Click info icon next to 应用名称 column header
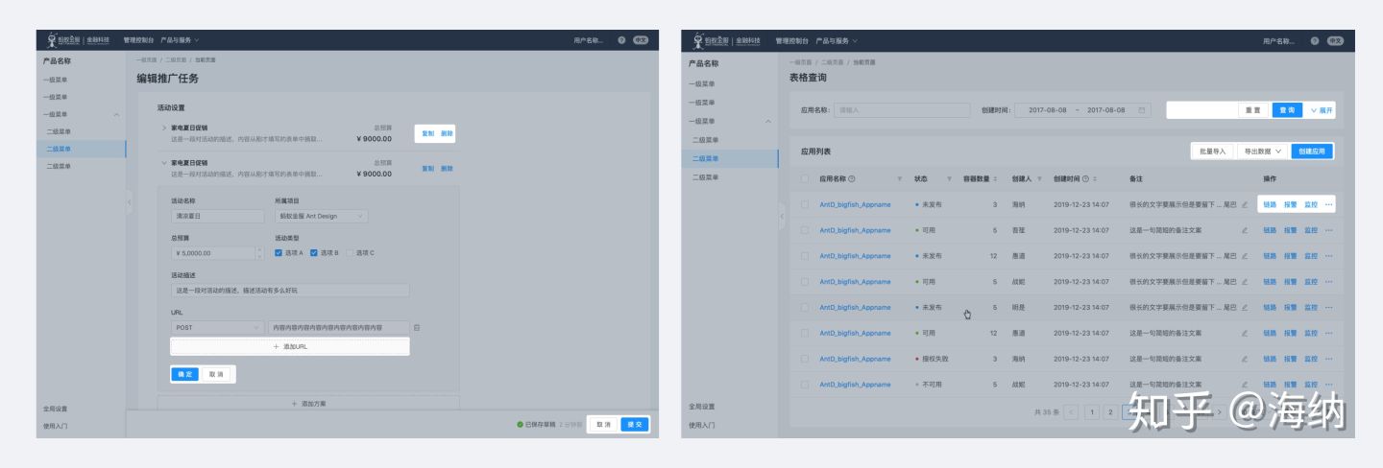Image resolution: width=1383 pixels, height=468 pixels. pyautogui.click(x=852, y=179)
